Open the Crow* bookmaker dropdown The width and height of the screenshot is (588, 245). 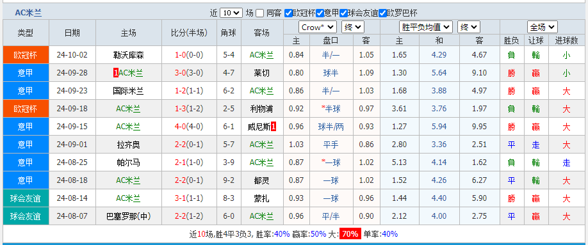click(x=317, y=27)
